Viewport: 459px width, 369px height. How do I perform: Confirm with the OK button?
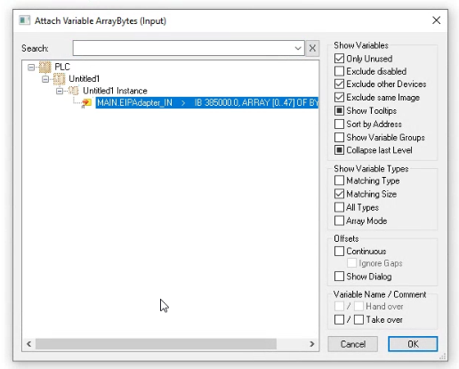pyautogui.click(x=413, y=344)
